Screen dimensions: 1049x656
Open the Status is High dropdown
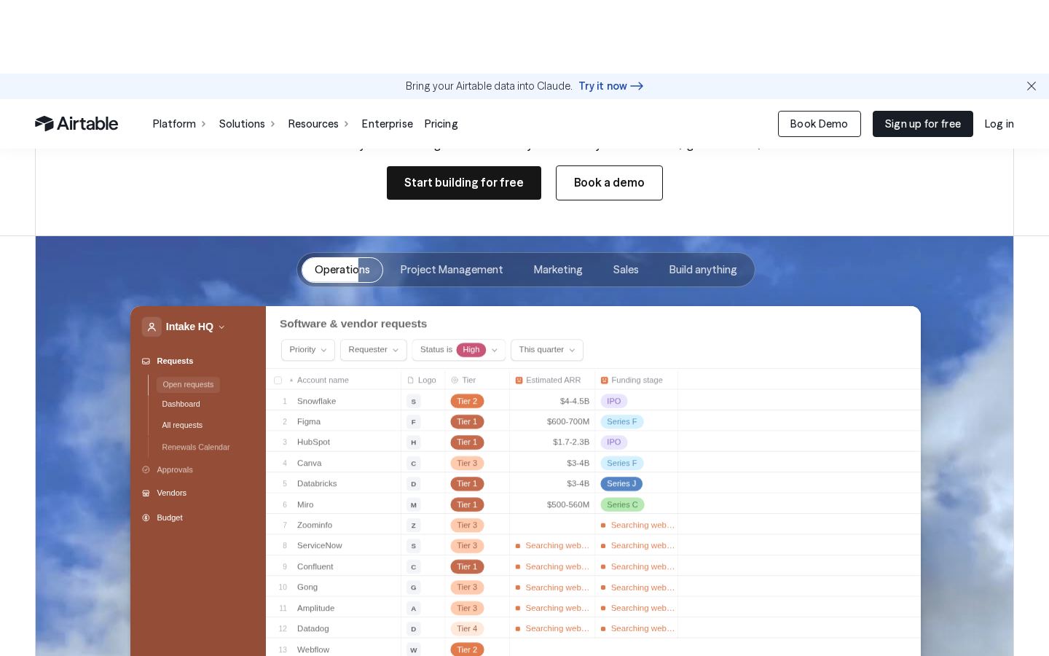click(459, 350)
